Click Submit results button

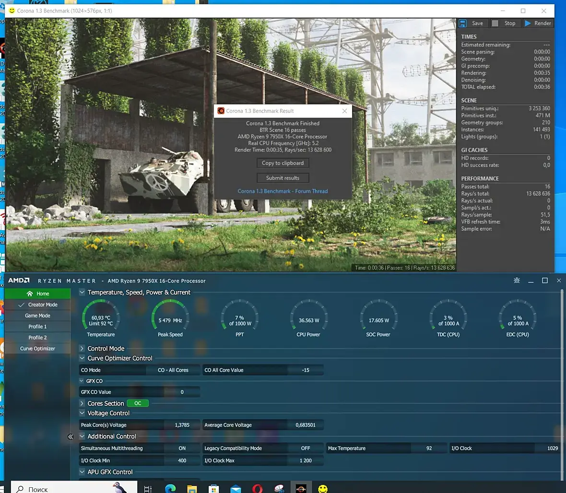coord(283,178)
